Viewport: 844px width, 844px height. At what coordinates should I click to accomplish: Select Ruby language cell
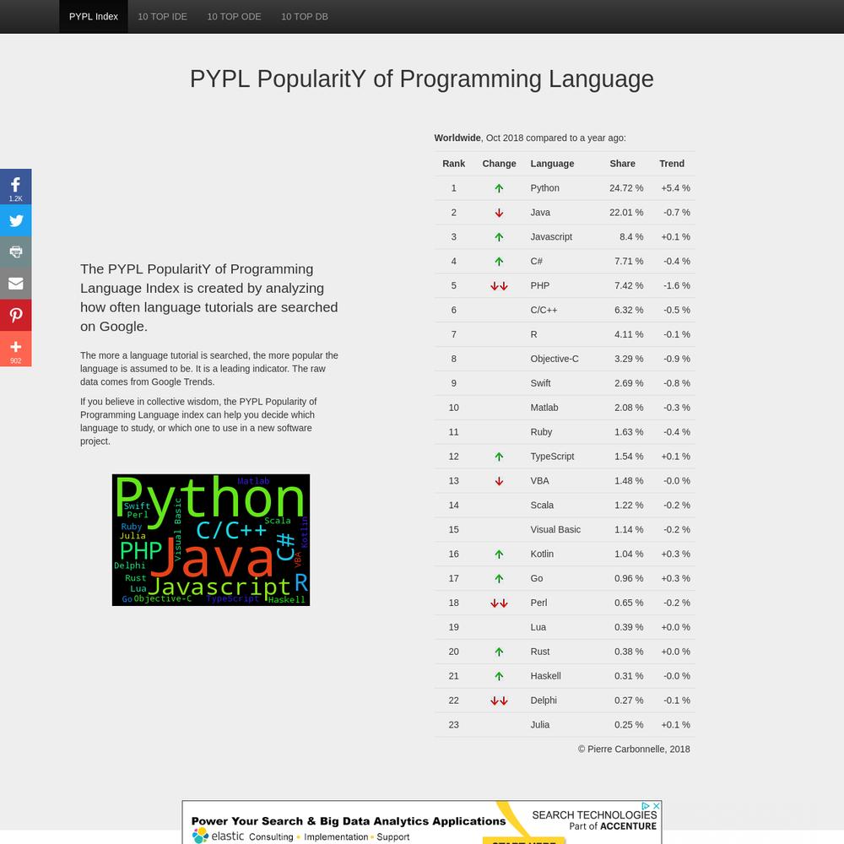tap(541, 432)
